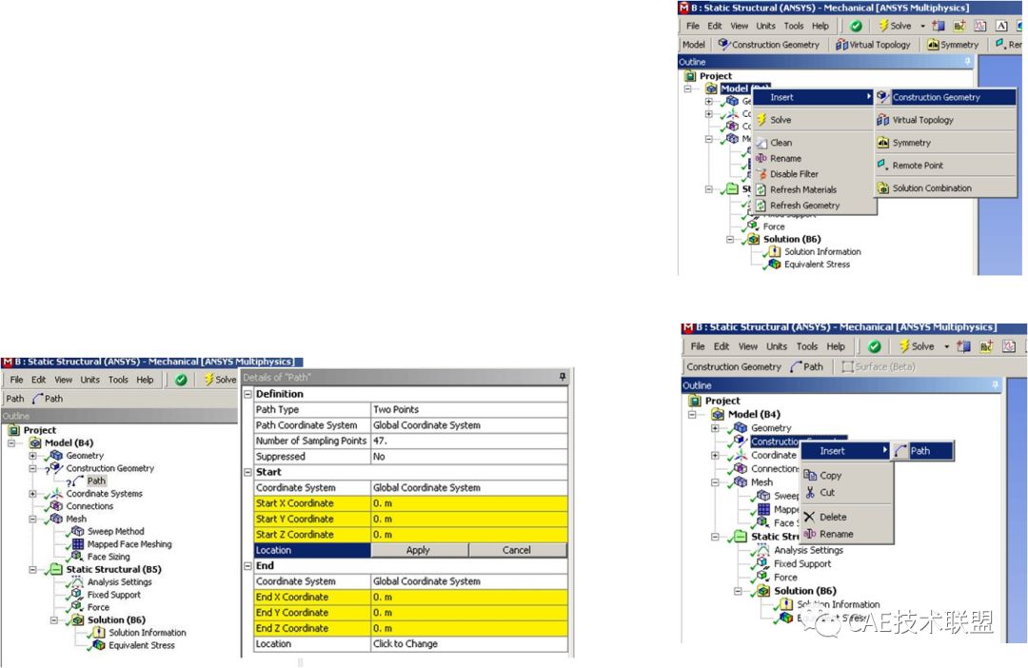Click Apply in the Location row
The image size is (1028, 668).
point(418,550)
